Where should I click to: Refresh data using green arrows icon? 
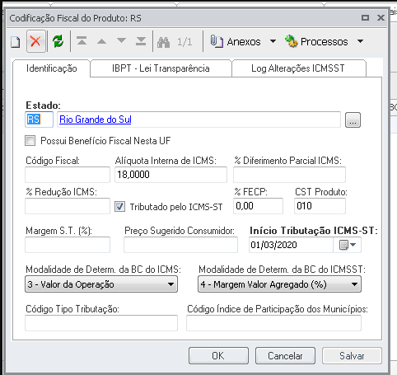pyautogui.click(x=58, y=41)
